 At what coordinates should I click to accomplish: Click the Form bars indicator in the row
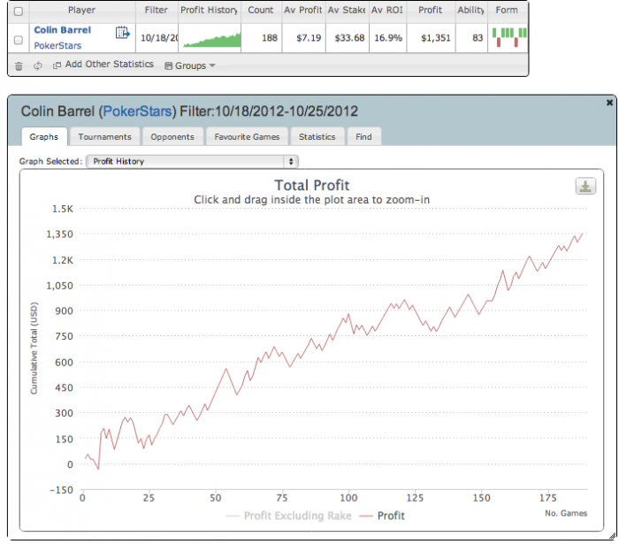pos(509,37)
